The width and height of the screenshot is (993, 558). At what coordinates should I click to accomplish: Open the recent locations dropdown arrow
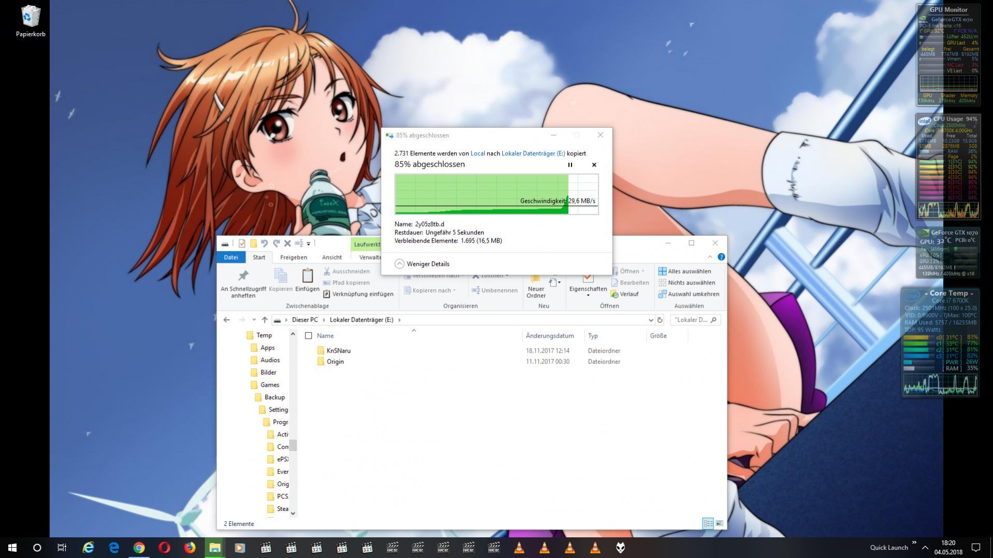254,320
